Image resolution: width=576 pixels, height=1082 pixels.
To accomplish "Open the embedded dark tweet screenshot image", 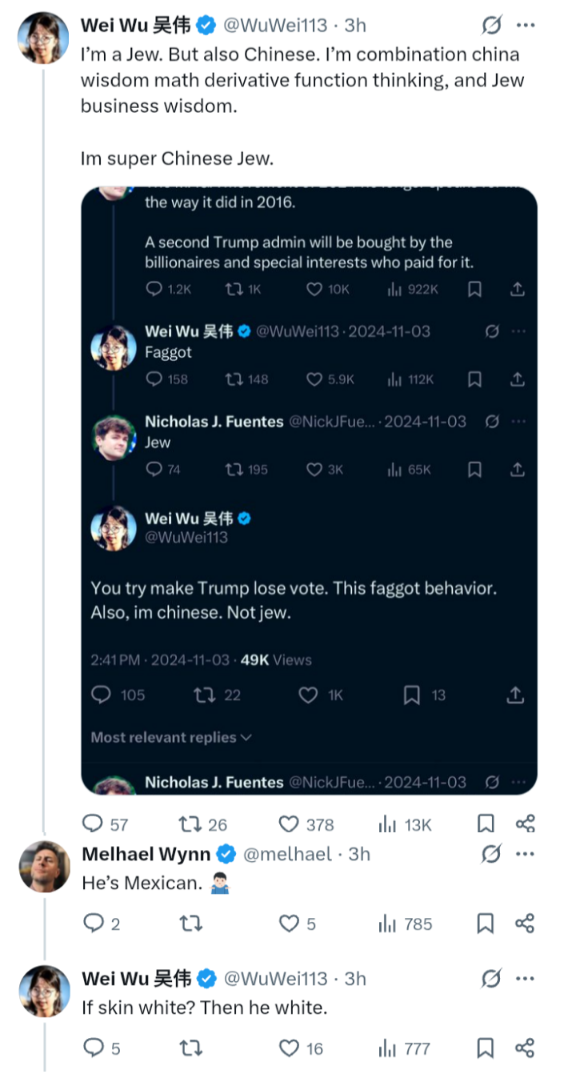I will click(x=309, y=491).
